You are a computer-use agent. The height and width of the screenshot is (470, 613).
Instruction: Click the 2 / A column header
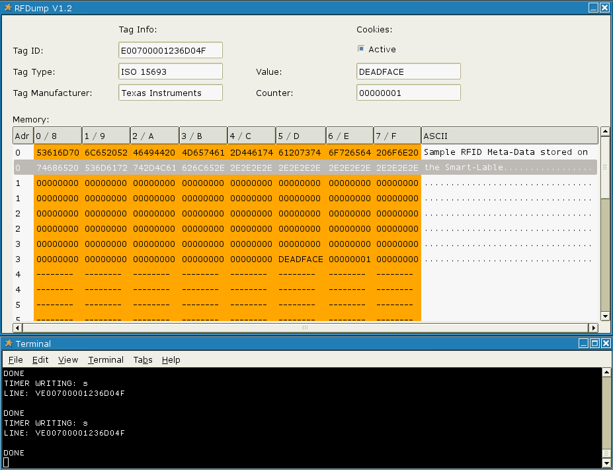click(155, 136)
